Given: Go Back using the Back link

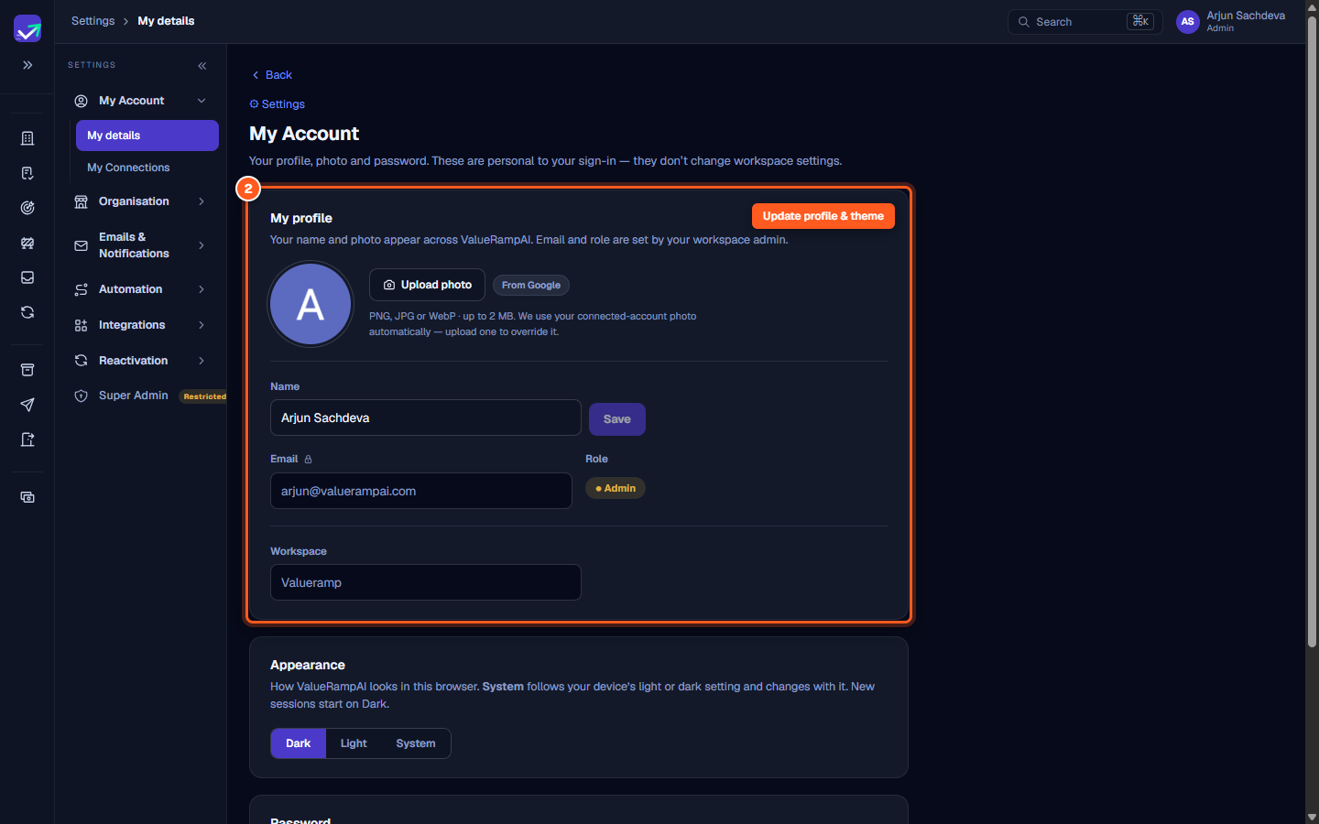Looking at the screenshot, I should (272, 75).
